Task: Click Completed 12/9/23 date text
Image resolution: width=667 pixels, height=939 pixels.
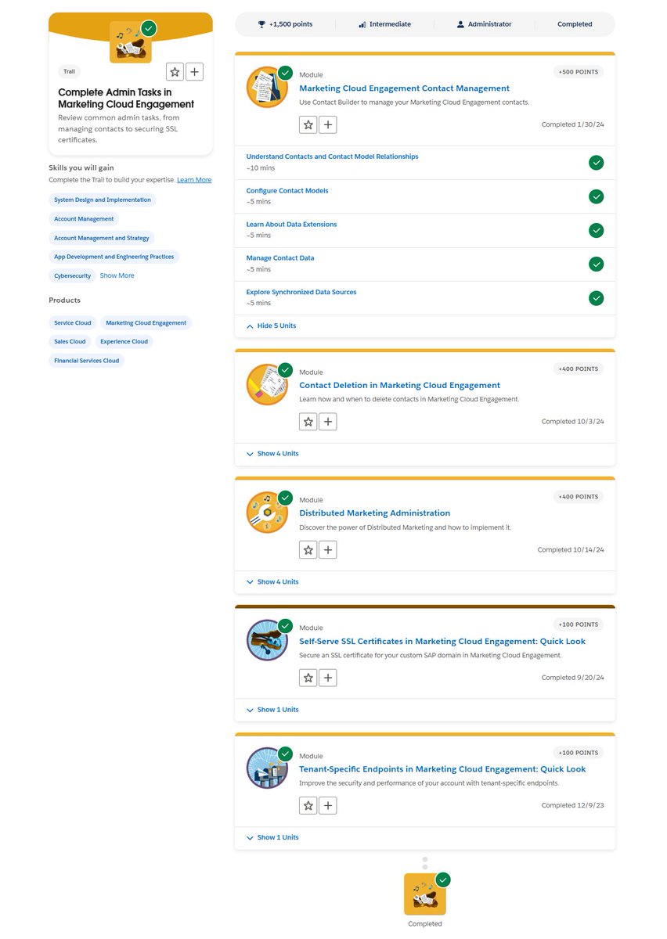Action: pos(573,805)
